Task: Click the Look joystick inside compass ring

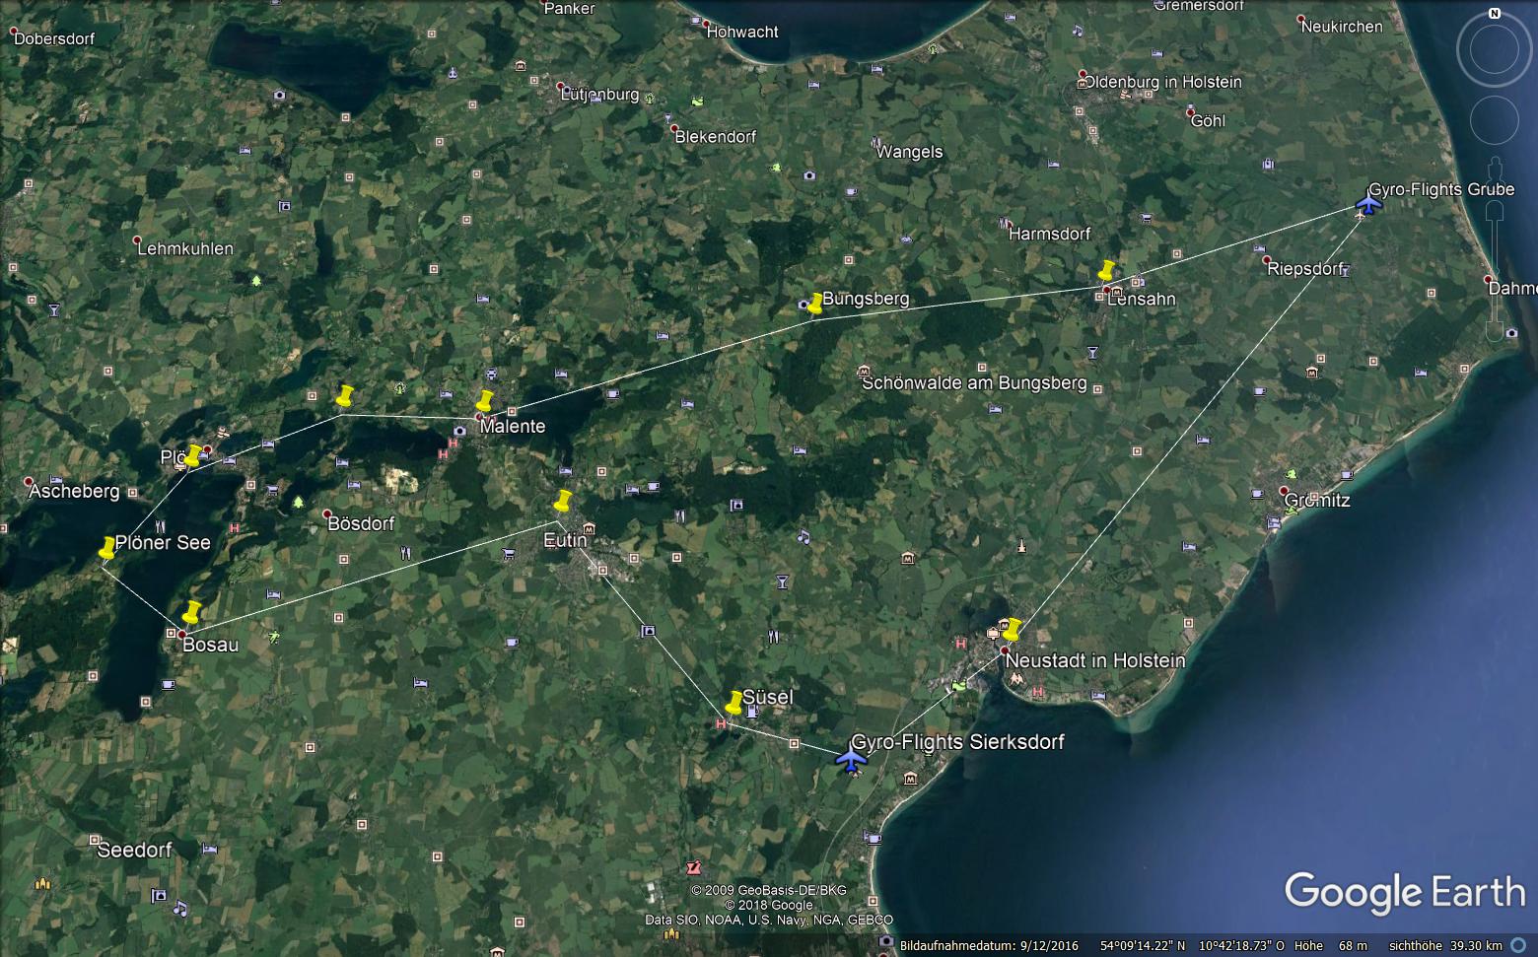Action: pyautogui.click(x=1495, y=49)
